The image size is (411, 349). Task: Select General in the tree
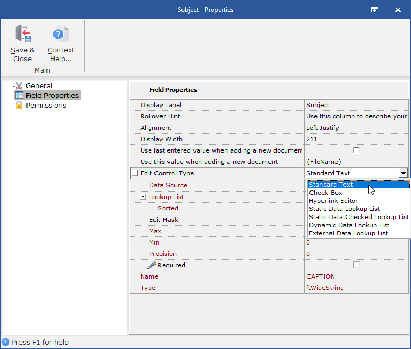[x=39, y=85]
